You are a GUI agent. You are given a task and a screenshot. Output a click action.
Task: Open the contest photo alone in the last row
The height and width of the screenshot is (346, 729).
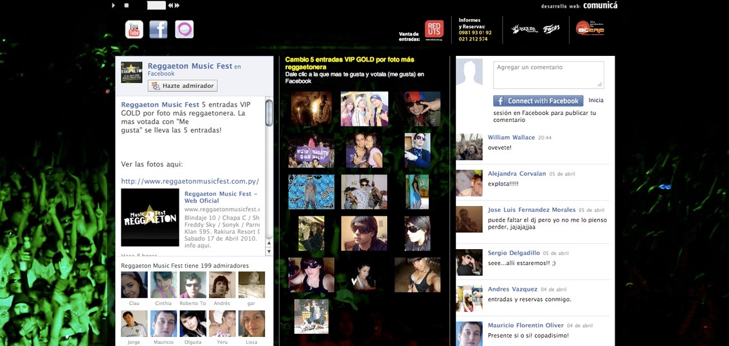tap(311, 316)
